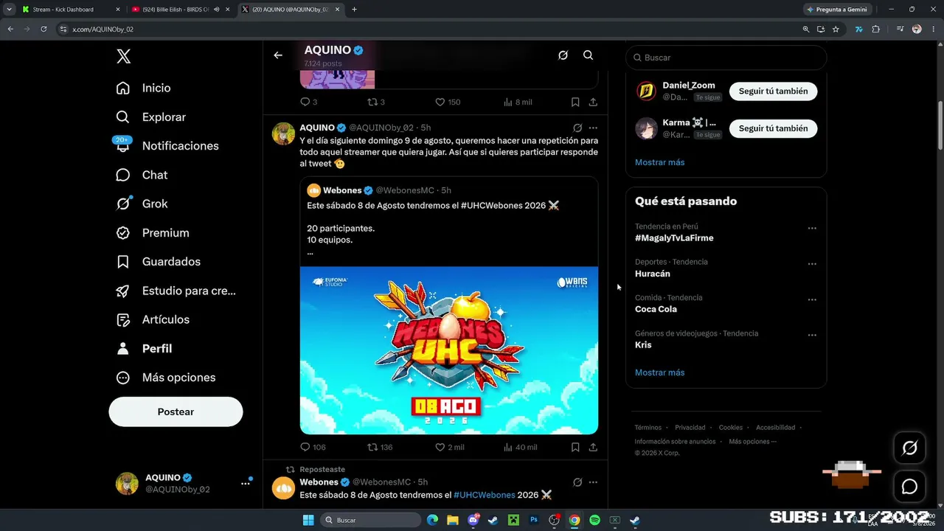Open more options for Huracán trend

(812, 264)
